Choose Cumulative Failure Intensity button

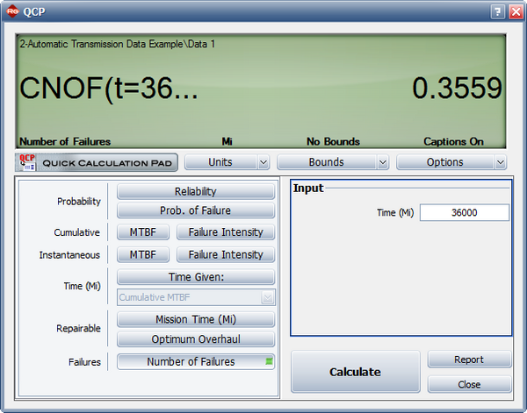226,232
